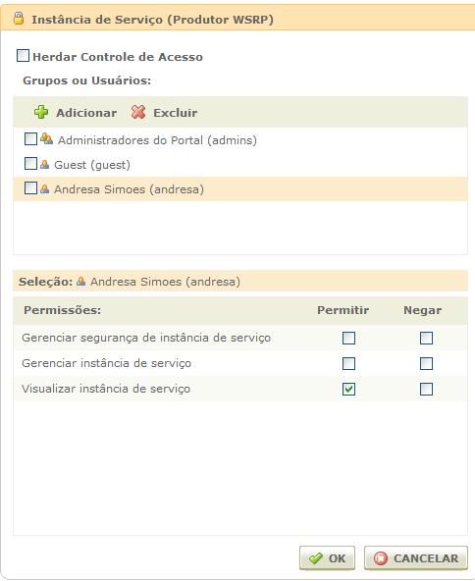The image size is (475, 581).
Task: Click the lock icon in dialog title
Action: coord(19,18)
